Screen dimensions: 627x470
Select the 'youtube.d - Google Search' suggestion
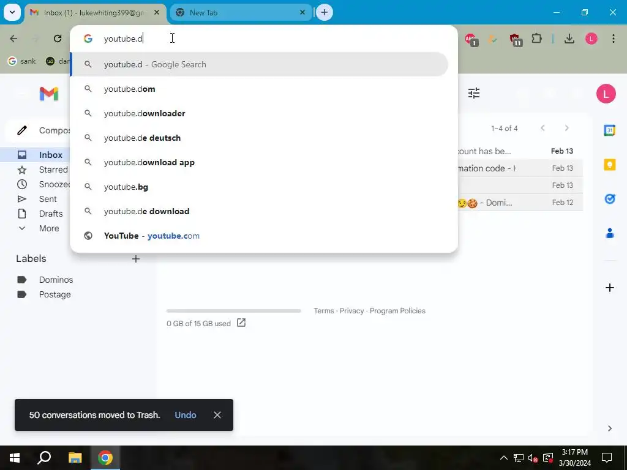coord(259,64)
